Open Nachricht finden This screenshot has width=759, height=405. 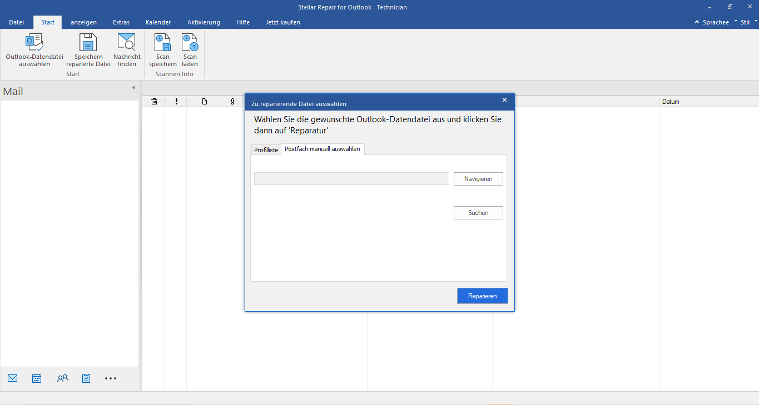(x=127, y=49)
